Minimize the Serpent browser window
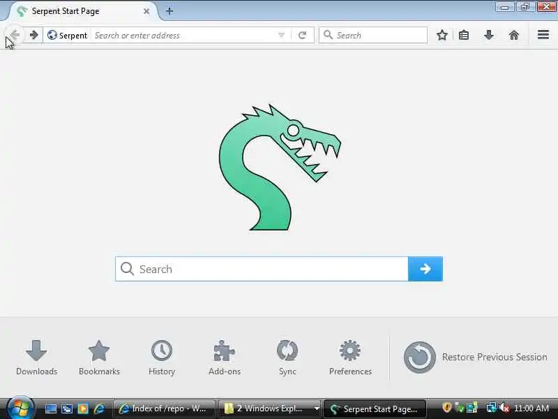The image size is (558, 419). point(504,7)
